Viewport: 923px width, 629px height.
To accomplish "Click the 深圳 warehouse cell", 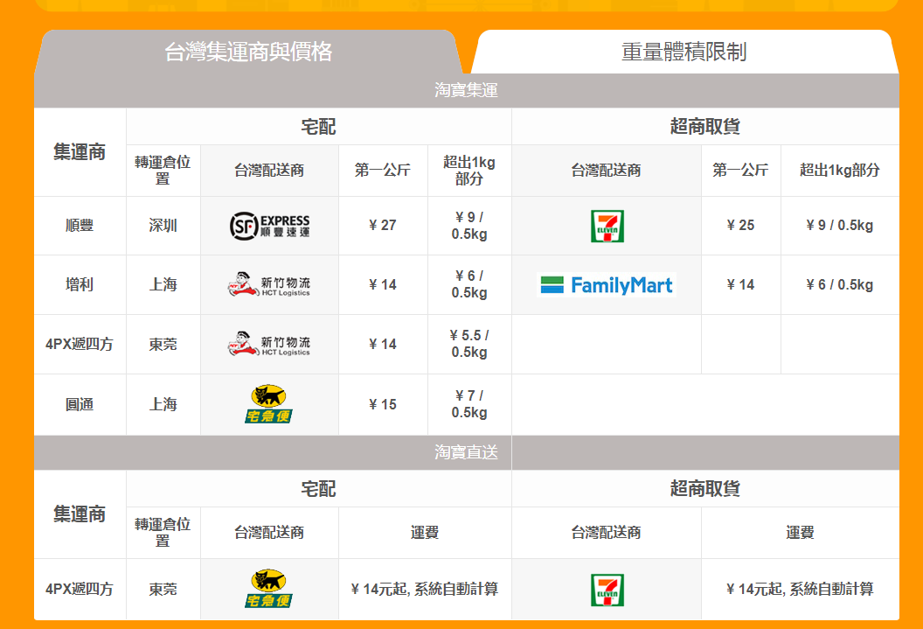I will click(163, 226).
